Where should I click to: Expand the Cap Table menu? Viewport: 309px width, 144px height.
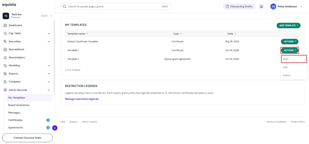pyautogui.click(x=49, y=33)
